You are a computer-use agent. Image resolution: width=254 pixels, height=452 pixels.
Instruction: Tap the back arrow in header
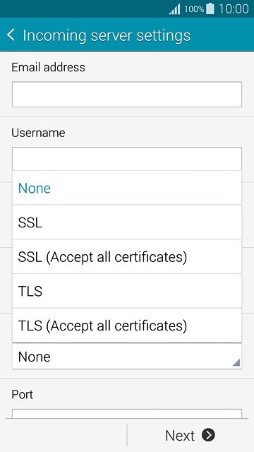tap(11, 35)
